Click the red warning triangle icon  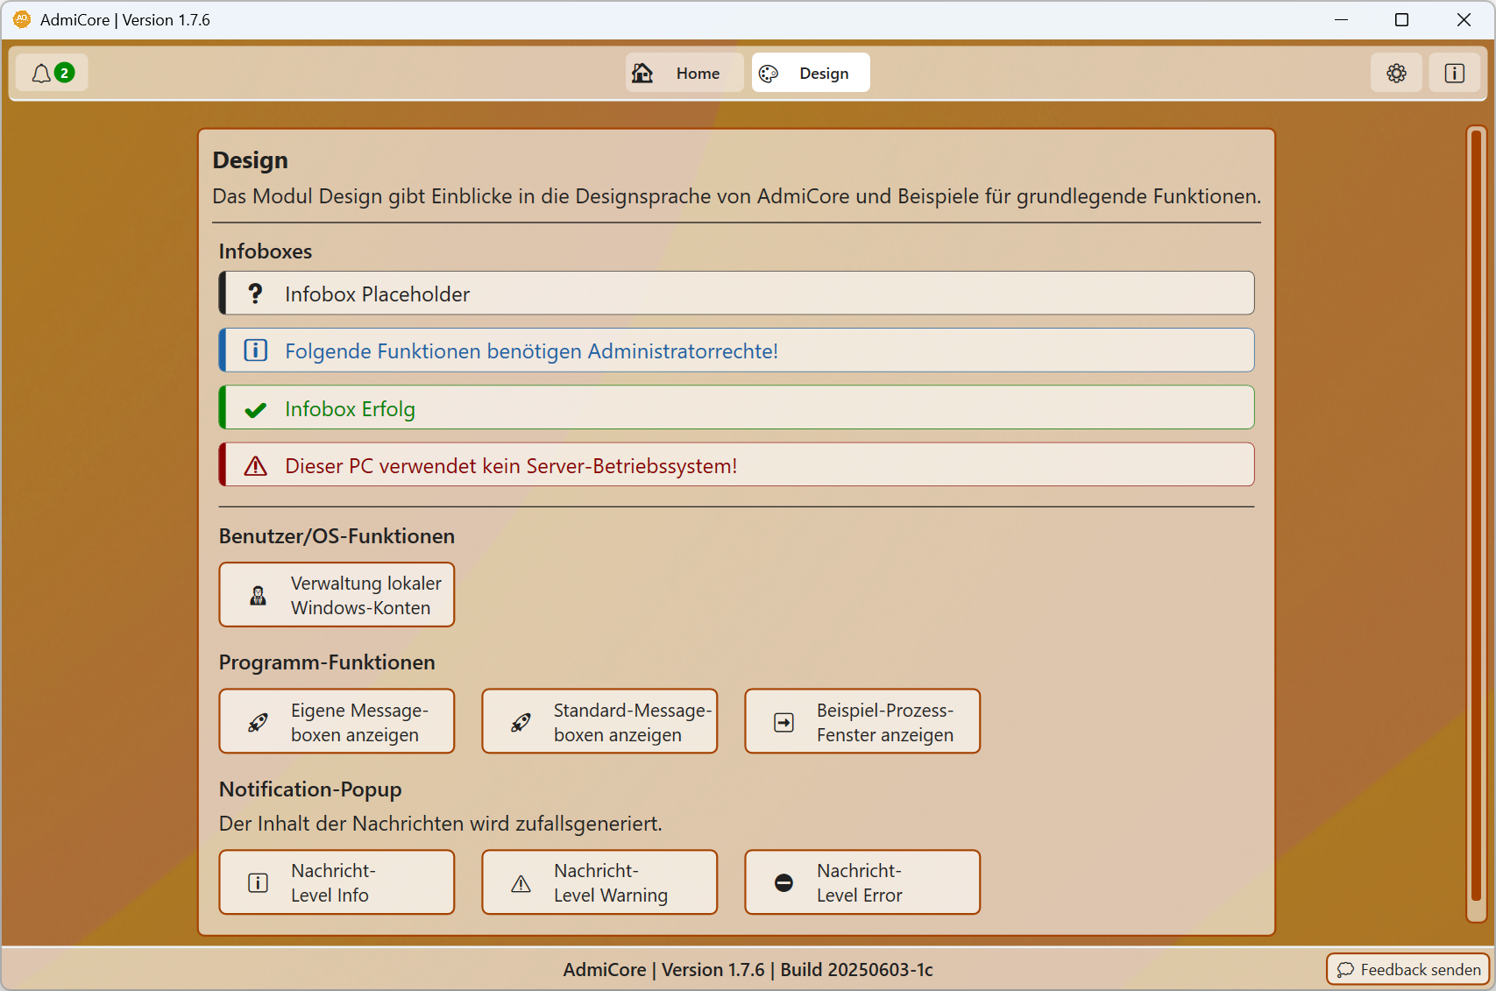[255, 465]
